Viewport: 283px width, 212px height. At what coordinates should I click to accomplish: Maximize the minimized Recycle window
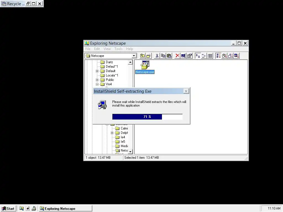pyautogui.click(x=34, y=4)
